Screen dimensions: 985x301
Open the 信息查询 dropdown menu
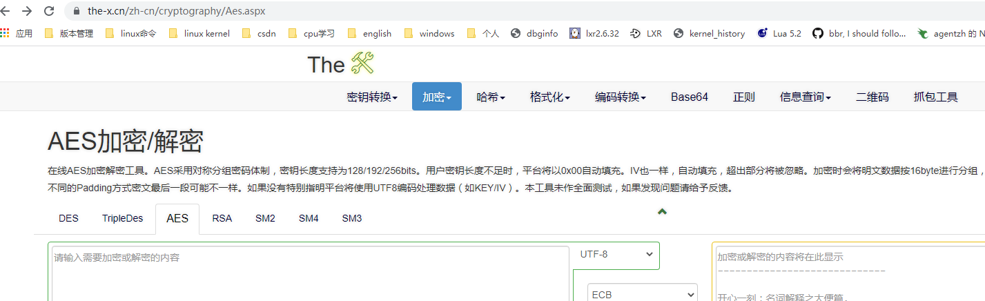(805, 97)
